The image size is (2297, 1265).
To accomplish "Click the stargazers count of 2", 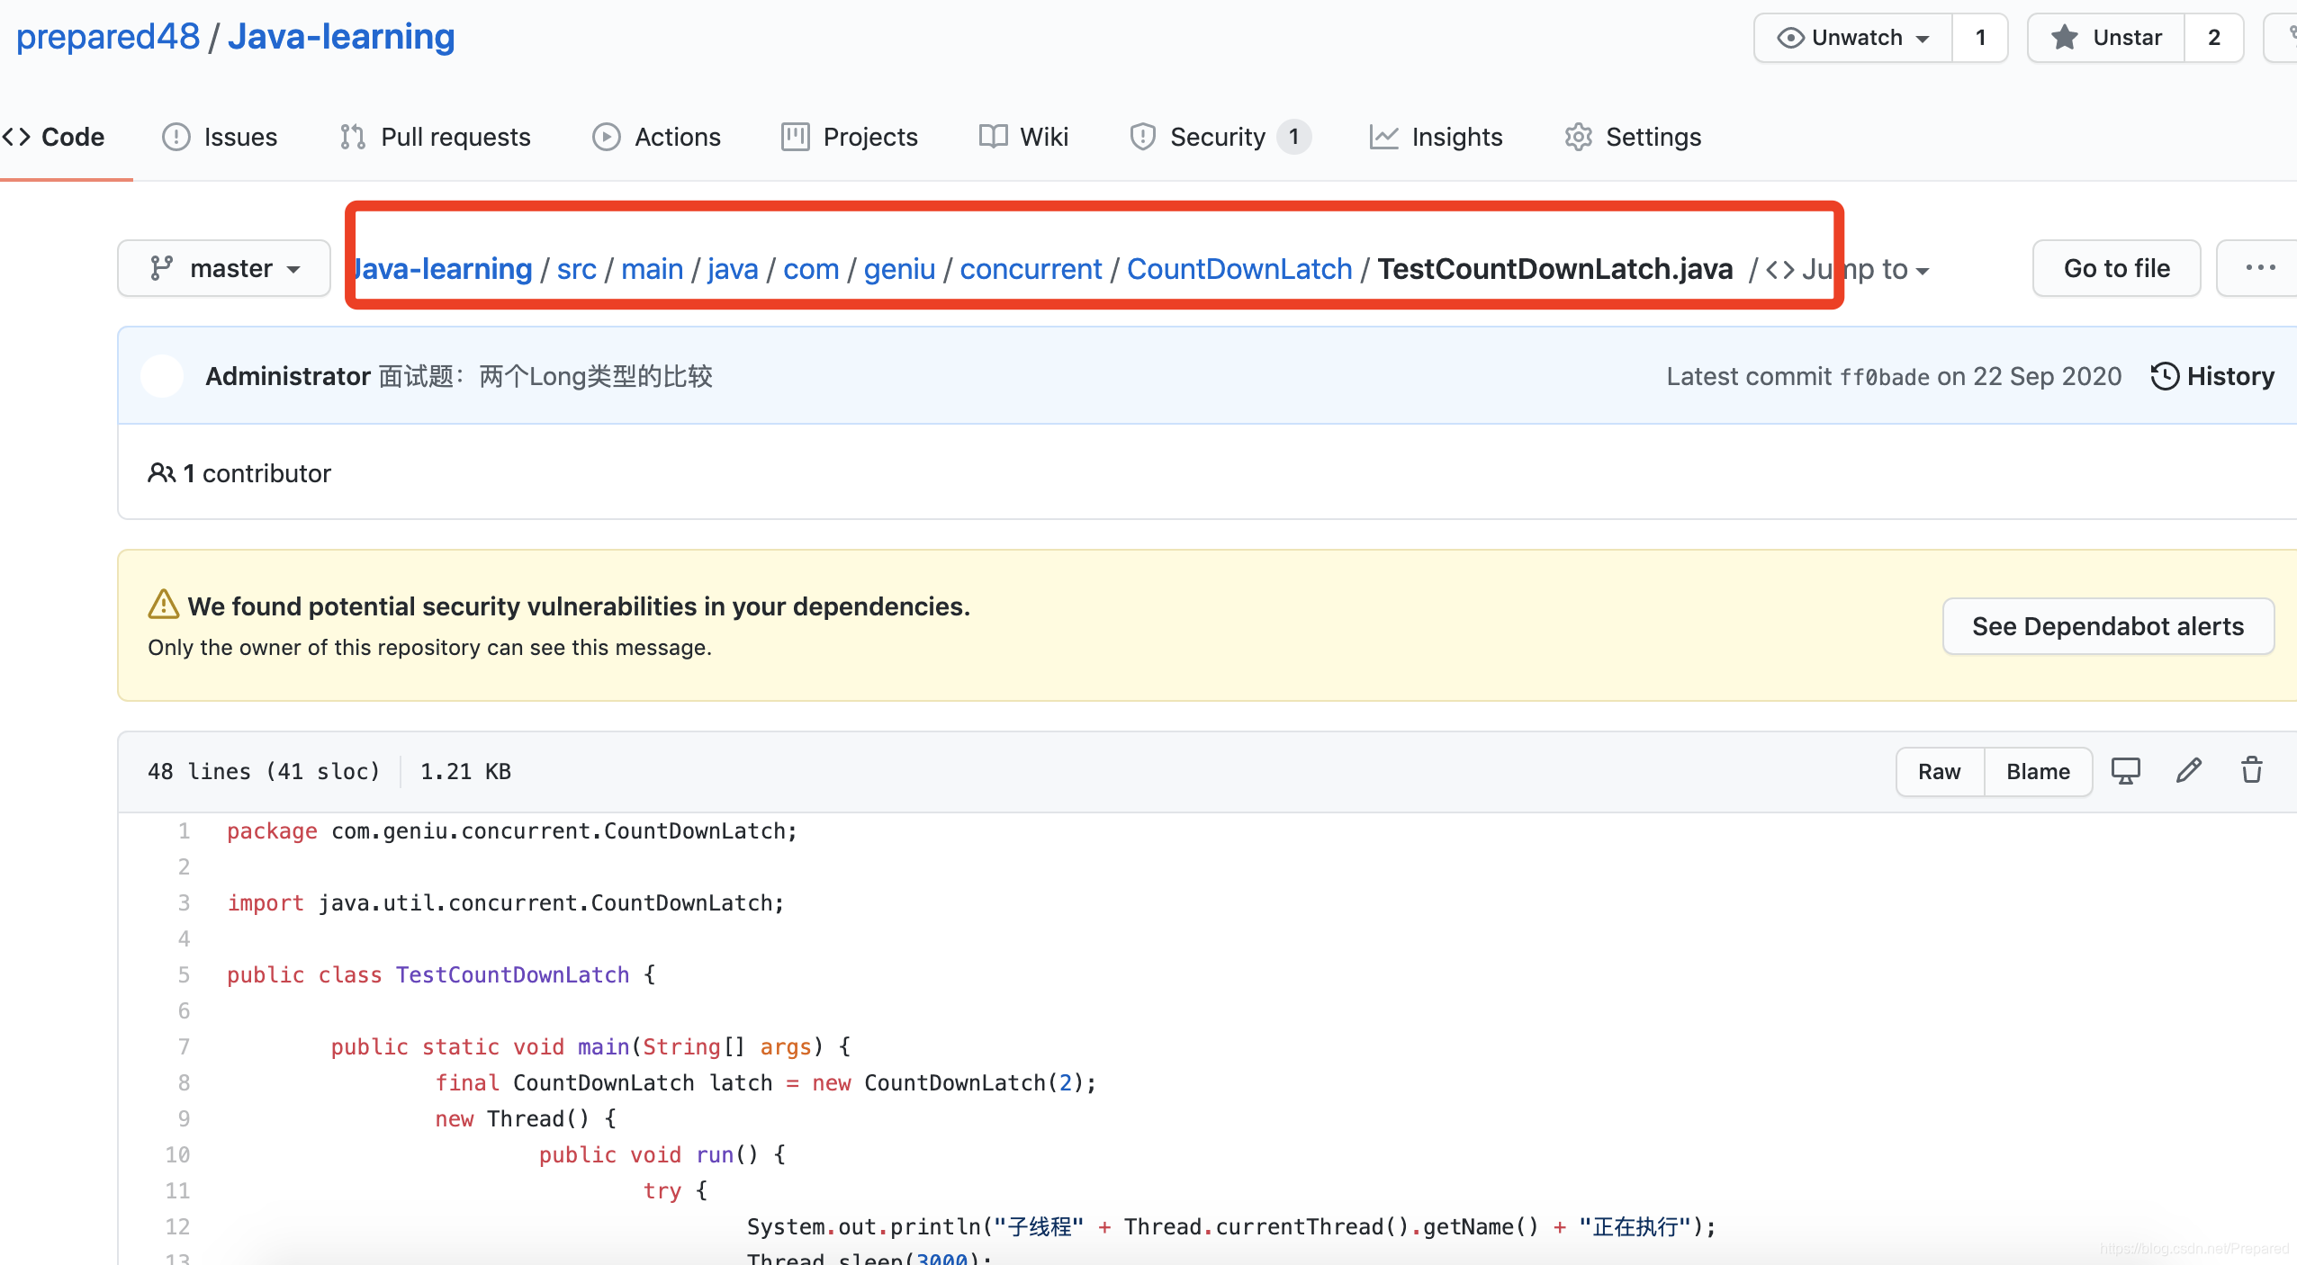I will pyautogui.click(x=2214, y=38).
